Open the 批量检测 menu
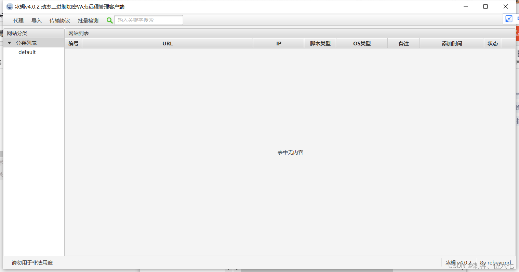The image size is (519, 272). coord(88,20)
